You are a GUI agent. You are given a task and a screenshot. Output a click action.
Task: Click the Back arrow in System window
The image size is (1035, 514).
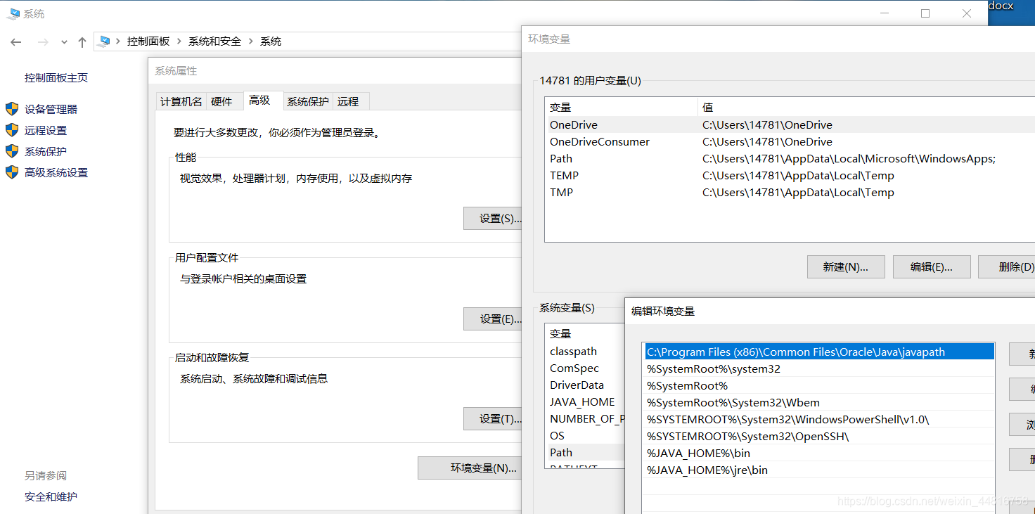[x=16, y=42]
